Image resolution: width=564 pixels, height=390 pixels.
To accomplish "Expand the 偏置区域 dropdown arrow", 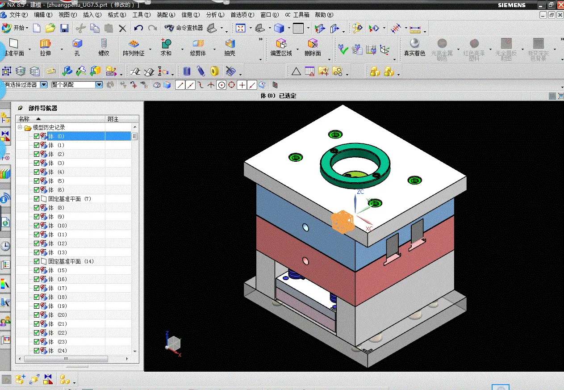I will click(297, 50).
